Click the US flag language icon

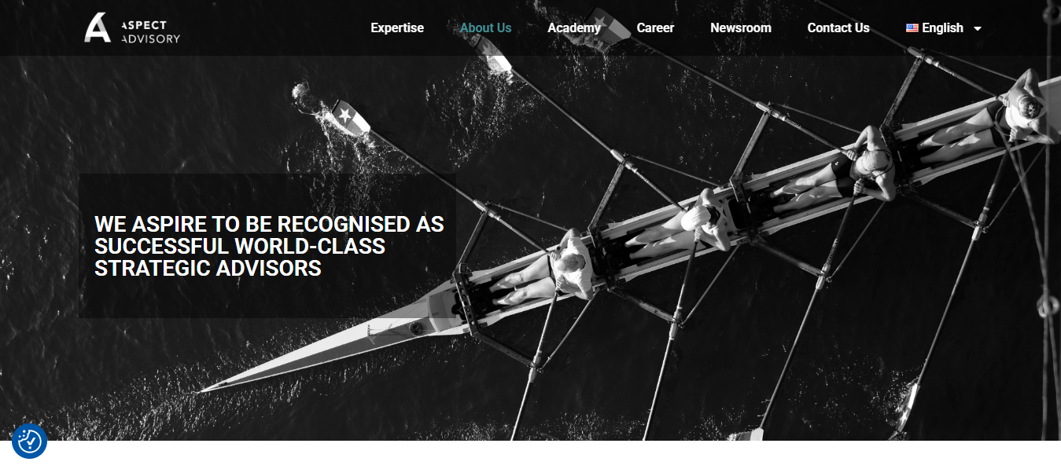tap(912, 27)
